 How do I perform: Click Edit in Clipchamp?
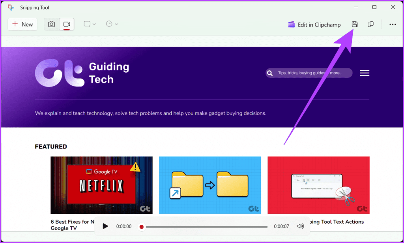[314, 24]
